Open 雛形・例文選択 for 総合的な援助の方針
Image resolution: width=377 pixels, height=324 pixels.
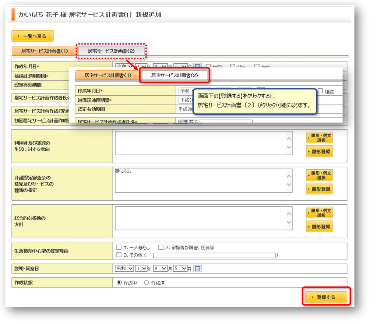[x=319, y=212]
